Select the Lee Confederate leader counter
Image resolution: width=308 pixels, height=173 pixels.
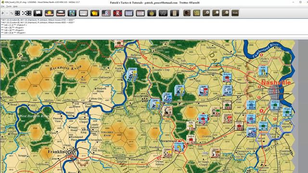point(216,111)
